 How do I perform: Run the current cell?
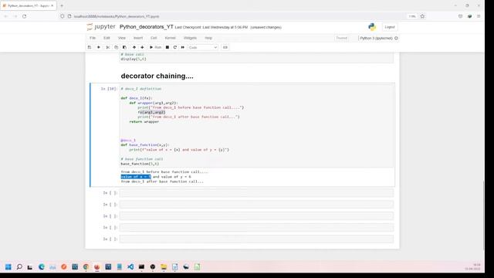155,47
